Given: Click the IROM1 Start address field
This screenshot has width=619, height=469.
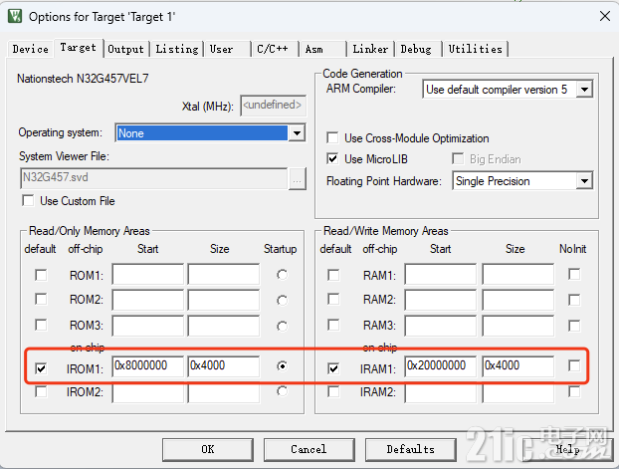Looking at the screenshot, I should point(147,365).
